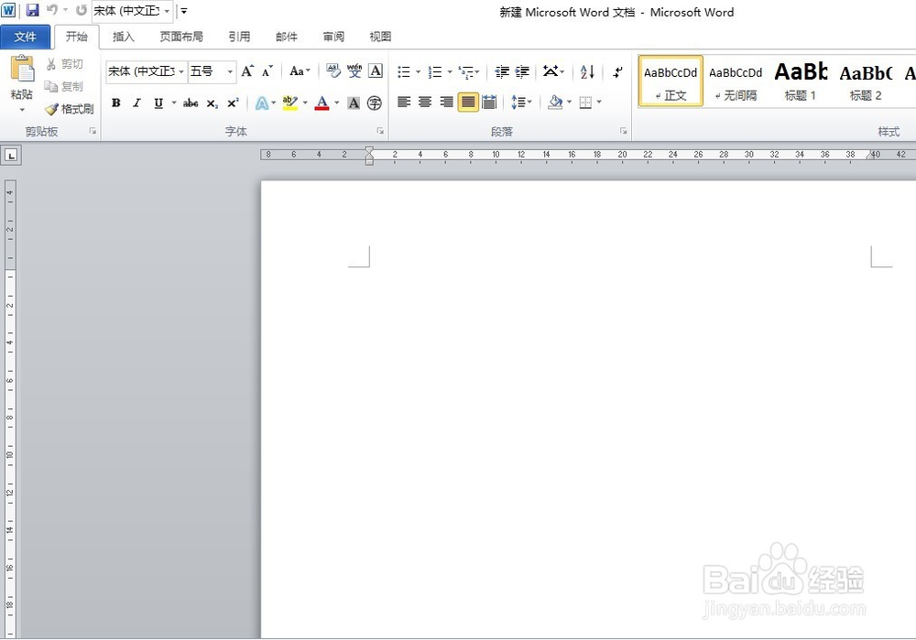Screen dimensions: 916x640
Task: Grow font size with the large A icon
Action: (247, 71)
